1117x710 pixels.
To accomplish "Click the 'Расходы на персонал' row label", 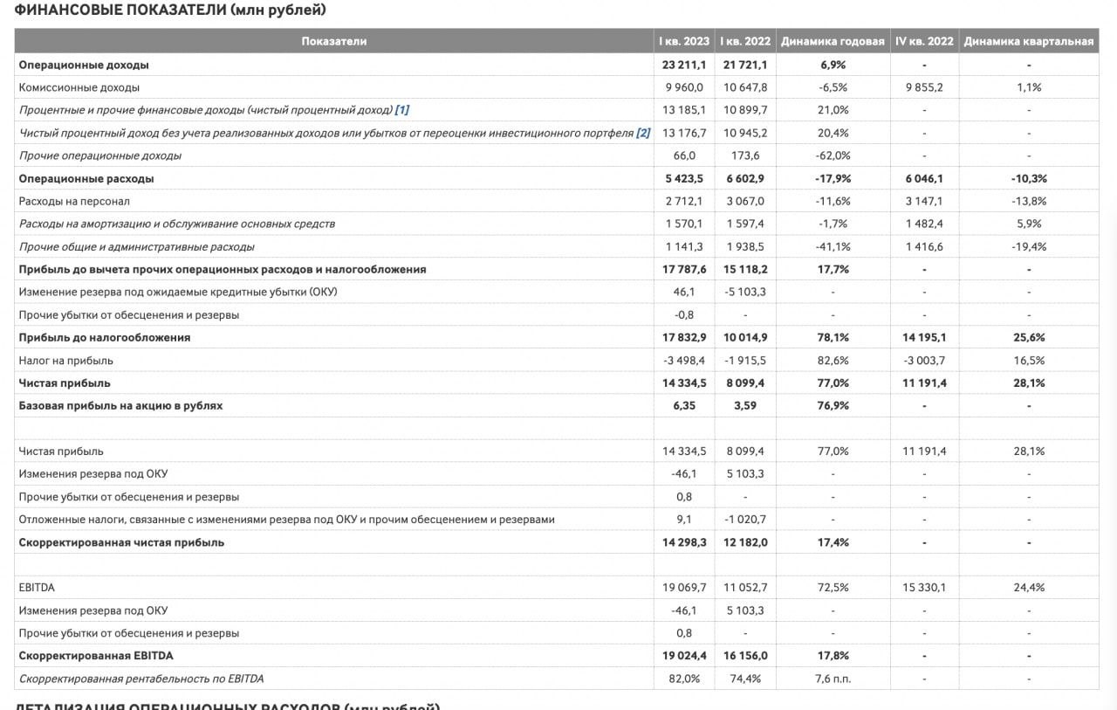I will pyautogui.click(x=74, y=201).
